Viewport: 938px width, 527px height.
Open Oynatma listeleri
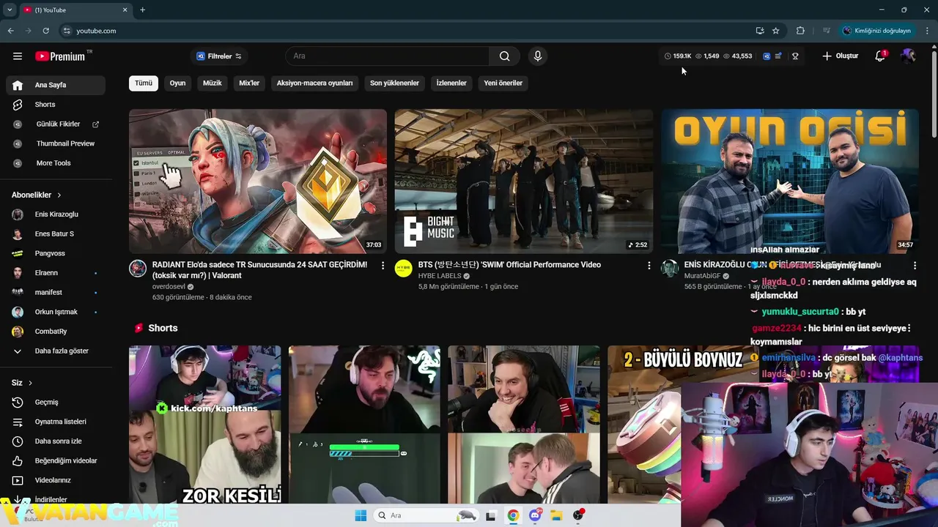56,422
